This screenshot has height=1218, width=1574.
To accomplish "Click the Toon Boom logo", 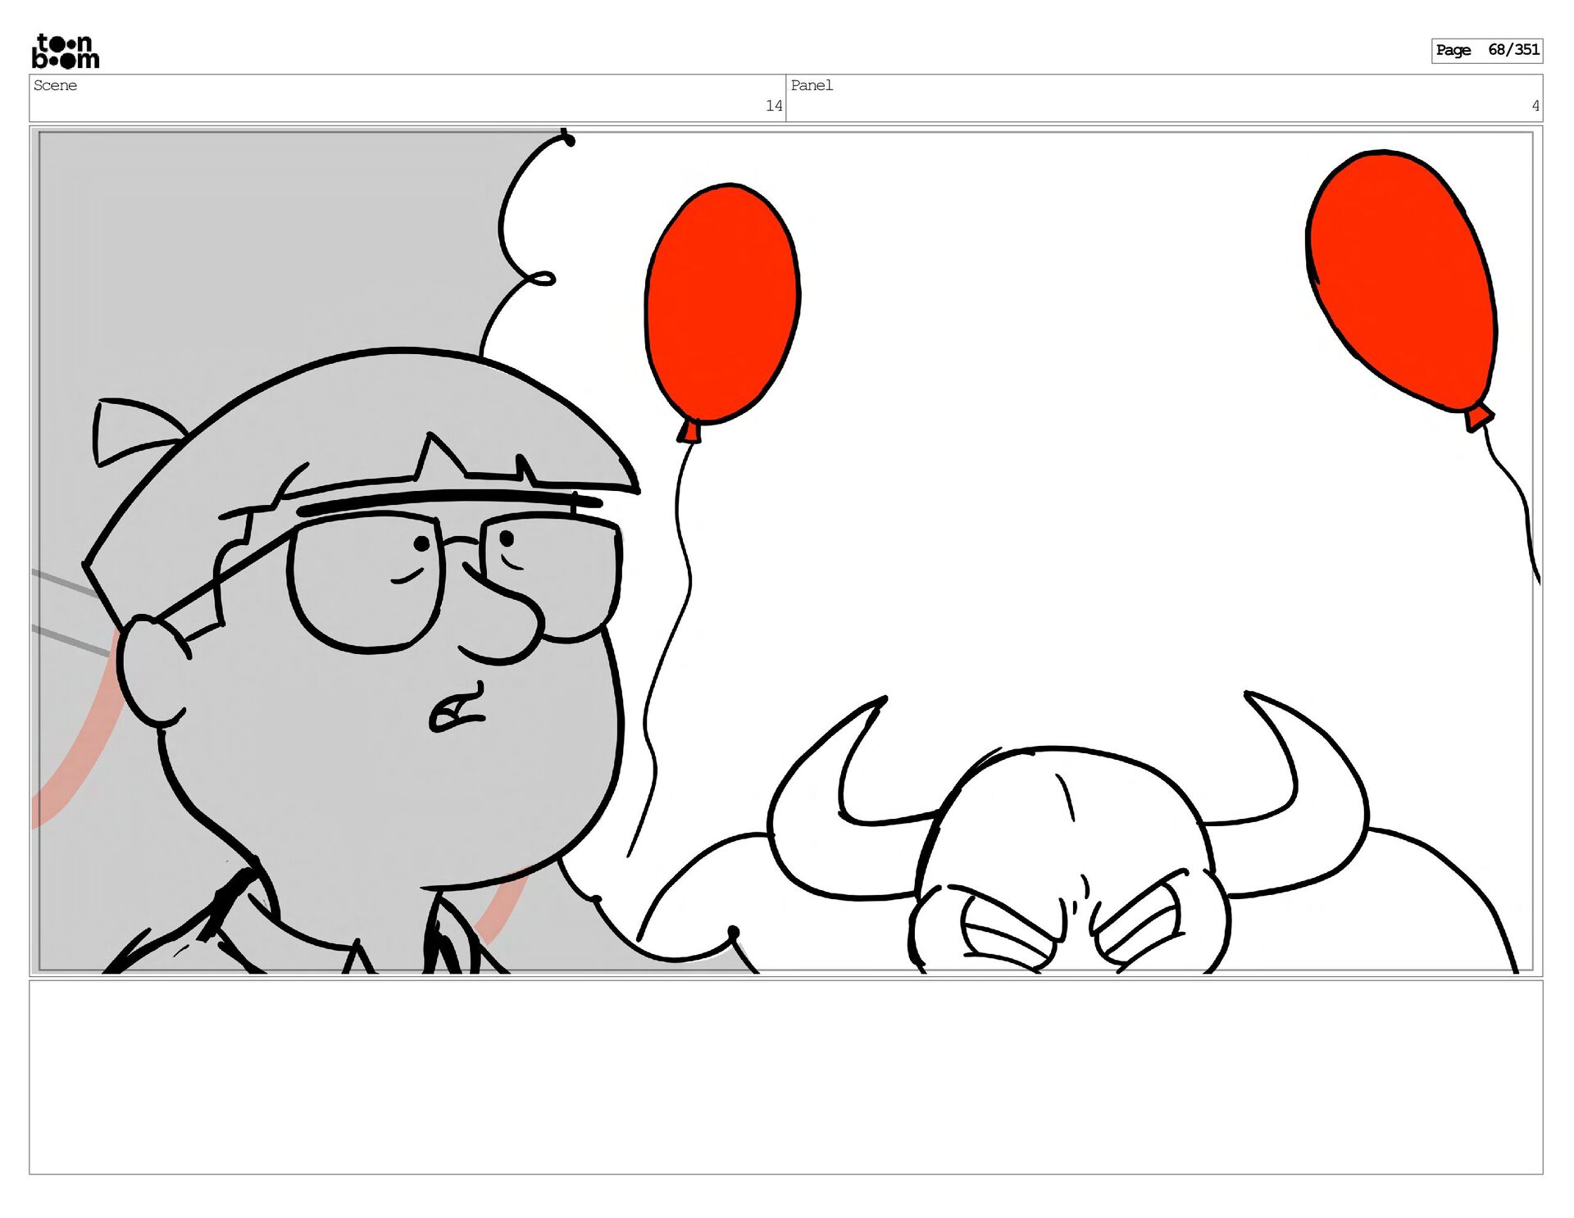I will 66,51.
